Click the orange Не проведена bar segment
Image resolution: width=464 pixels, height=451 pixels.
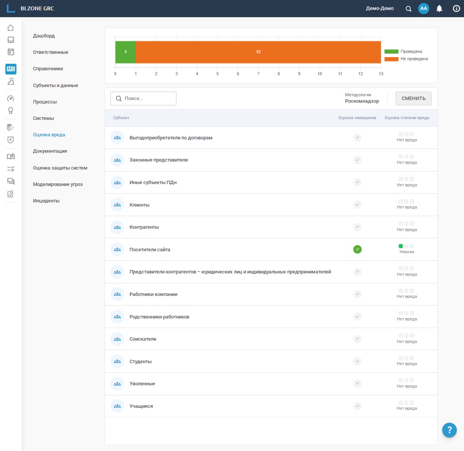click(258, 52)
